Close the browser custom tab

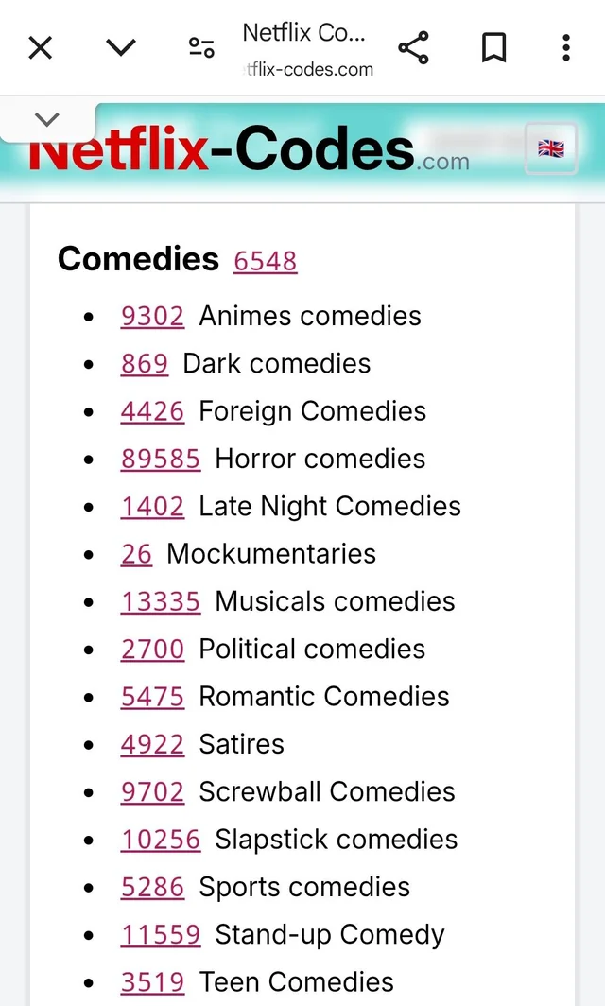pyautogui.click(x=40, y=47)
